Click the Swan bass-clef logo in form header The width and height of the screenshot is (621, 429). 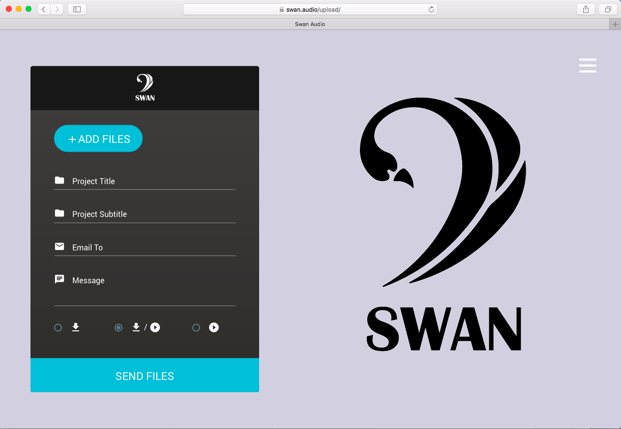[144, 86]
